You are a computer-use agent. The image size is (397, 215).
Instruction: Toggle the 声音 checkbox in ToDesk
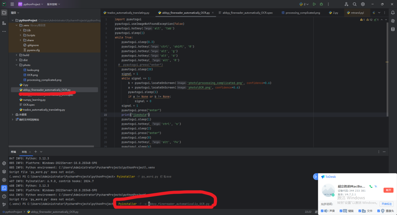[x=323, y=211]
